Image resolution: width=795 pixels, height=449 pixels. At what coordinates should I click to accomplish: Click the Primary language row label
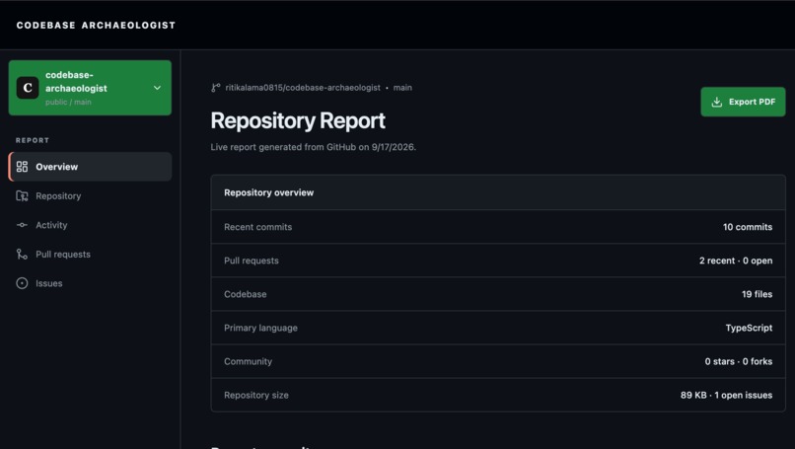click(x=260, y=328)
